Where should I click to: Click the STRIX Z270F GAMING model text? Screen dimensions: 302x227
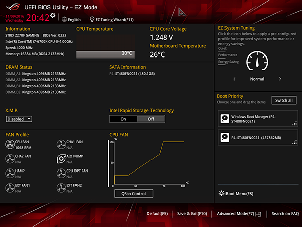pos(22,35)
